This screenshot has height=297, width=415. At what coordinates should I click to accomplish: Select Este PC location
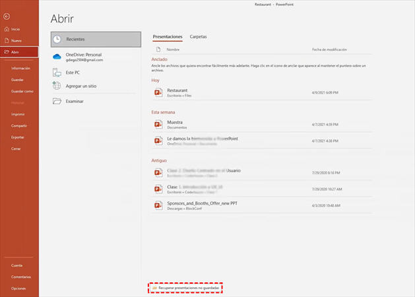(96, 73)
